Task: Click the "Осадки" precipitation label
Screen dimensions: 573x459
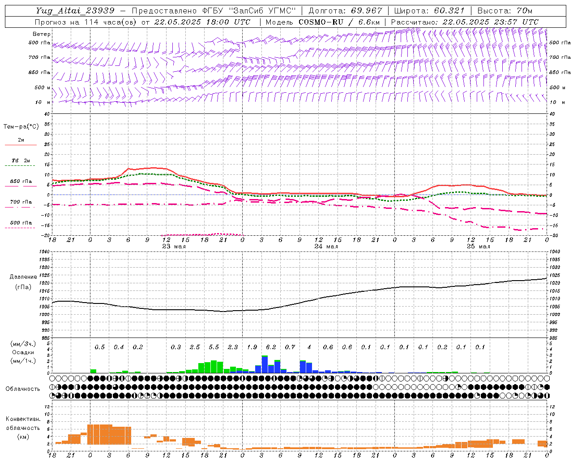Action: [x=23, y=352]
